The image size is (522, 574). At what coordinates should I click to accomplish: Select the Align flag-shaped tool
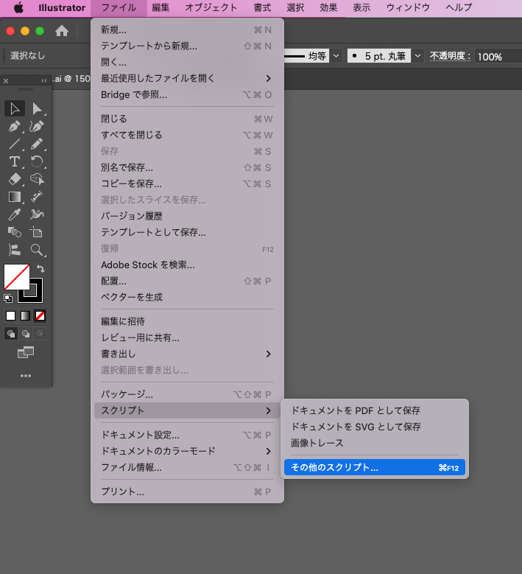[x=15, y=250]
